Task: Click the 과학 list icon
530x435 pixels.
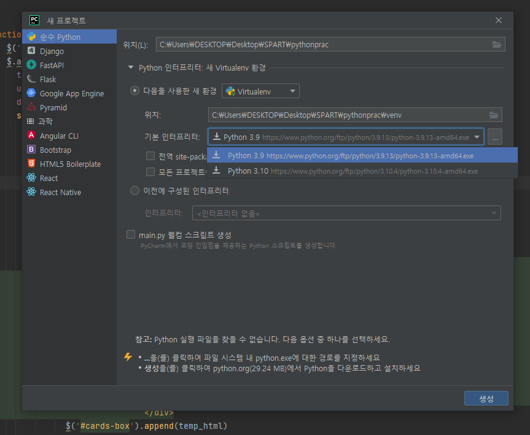Action: point(31,121)
